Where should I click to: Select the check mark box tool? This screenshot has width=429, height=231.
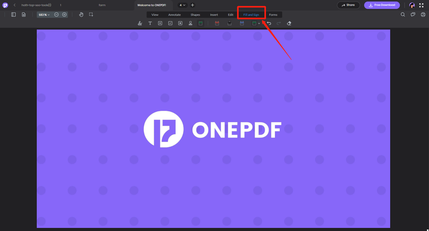pos(170,23)
